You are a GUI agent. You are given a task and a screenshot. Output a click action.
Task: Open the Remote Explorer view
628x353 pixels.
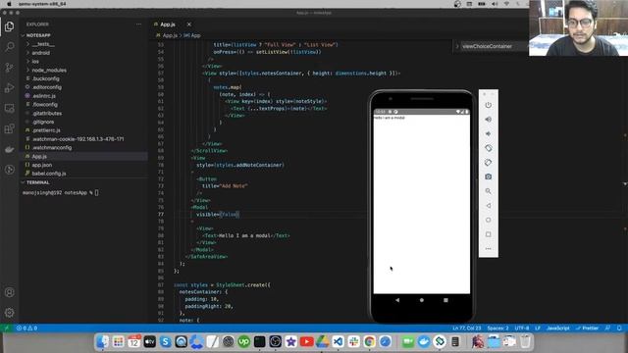coord(9,108)
